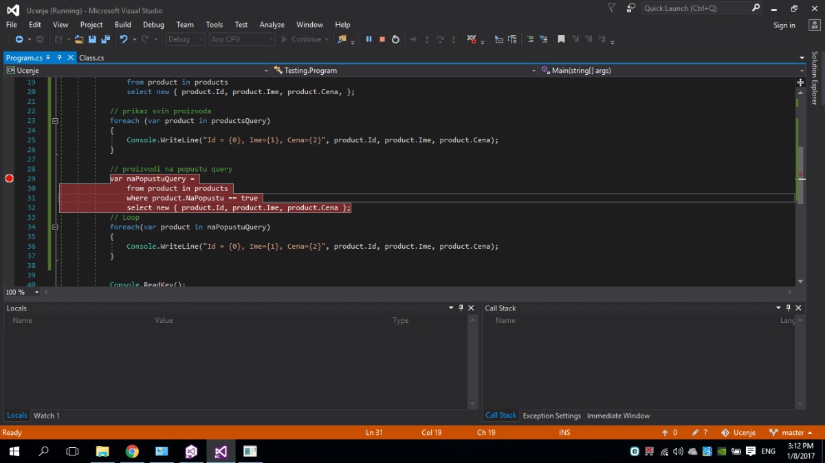Image resolution: width=825 pixels, height=463 pixels.
Task: Toggle pin on Program.cs tab
Action: tap(59, 58)
